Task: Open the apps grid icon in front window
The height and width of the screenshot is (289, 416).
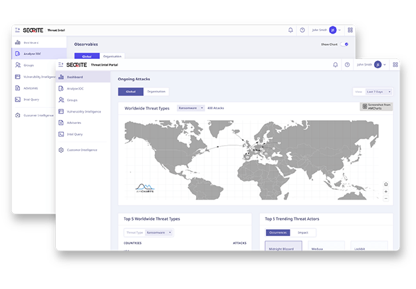Action: [395, 65]
